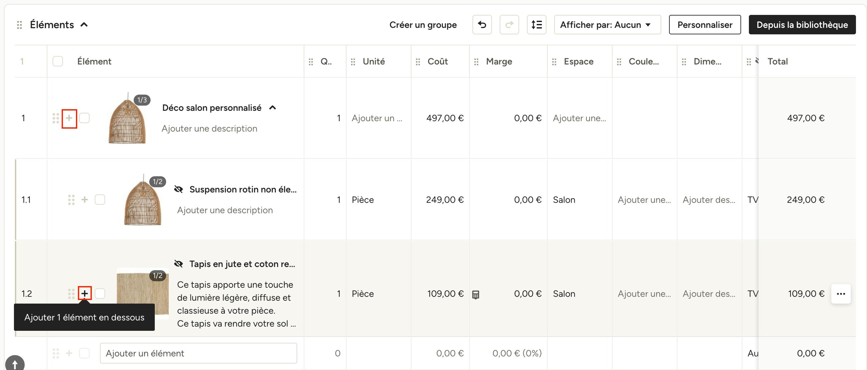Click Ajouter une... colour cell for Tapis
Screen dimensions: 867x370
pos(644,294)
